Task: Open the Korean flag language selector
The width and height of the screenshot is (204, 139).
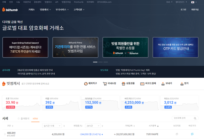Action: [194, 2]
